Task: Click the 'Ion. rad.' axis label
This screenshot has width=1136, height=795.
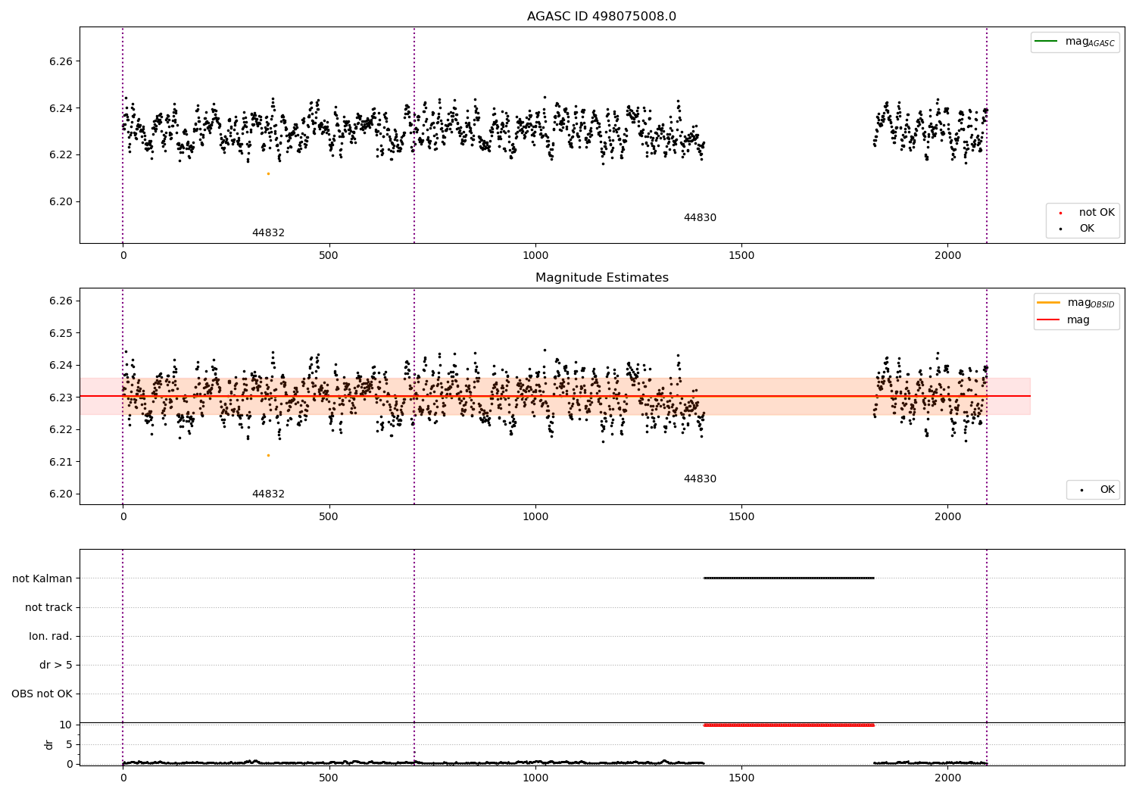Action: tap(51, 636)
